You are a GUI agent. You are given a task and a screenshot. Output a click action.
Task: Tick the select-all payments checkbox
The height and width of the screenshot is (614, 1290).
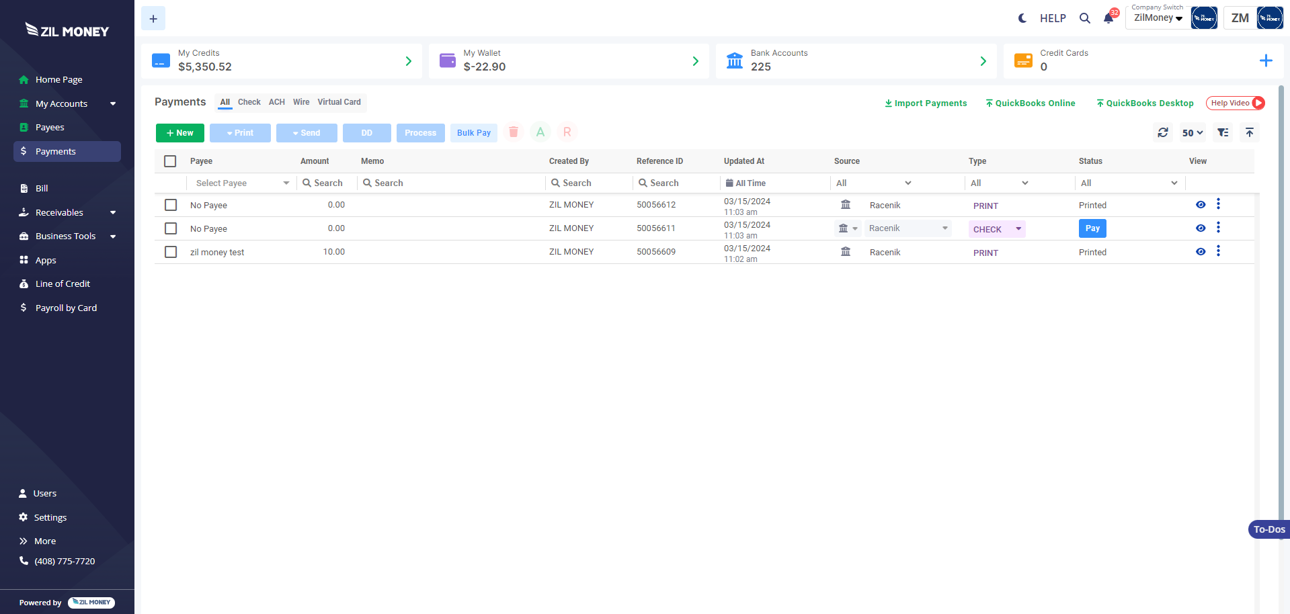pos(170,161)
